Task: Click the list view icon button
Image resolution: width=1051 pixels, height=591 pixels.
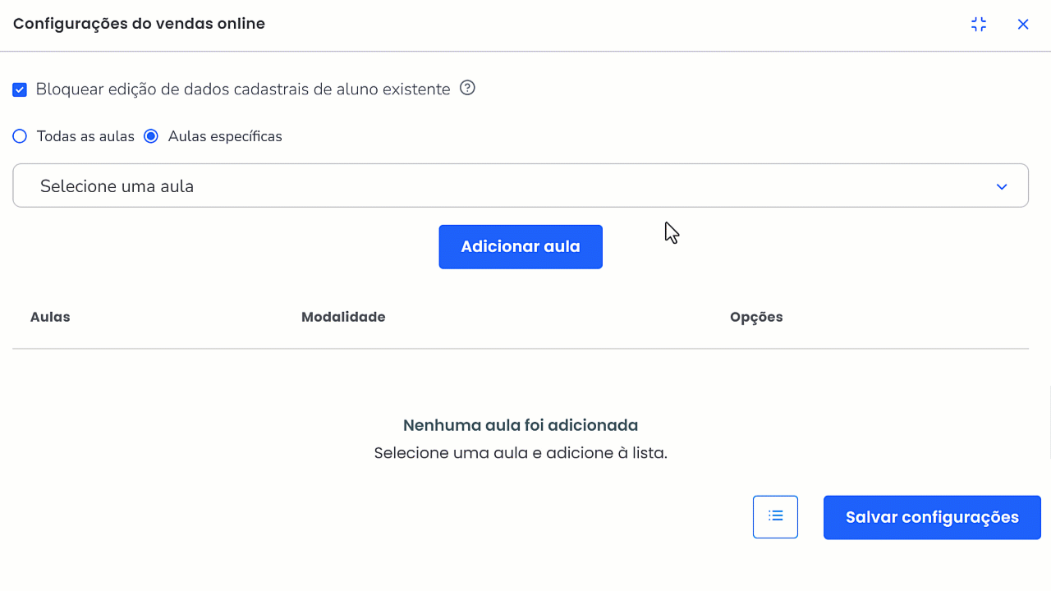Action: (775, 517)
